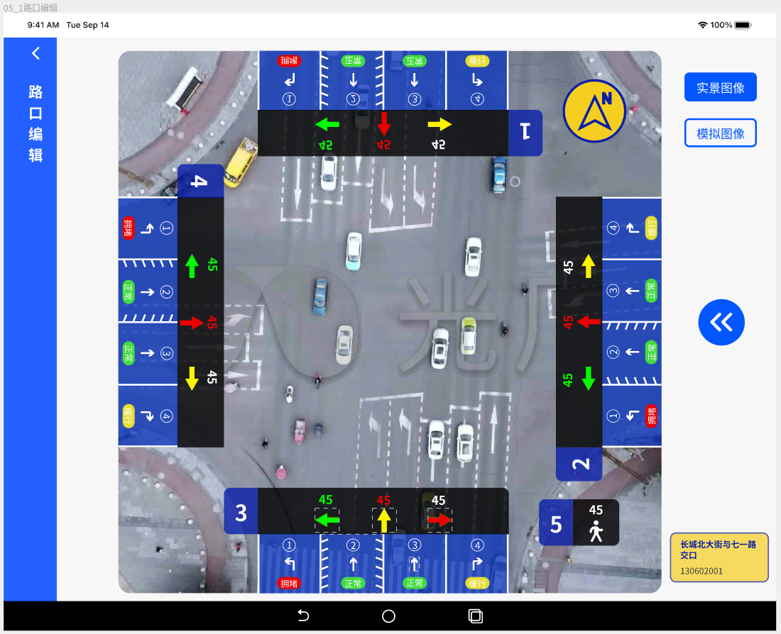Open approach number 2 label on right
Viewport: 781px width, 634px height.
click(580, 465)
